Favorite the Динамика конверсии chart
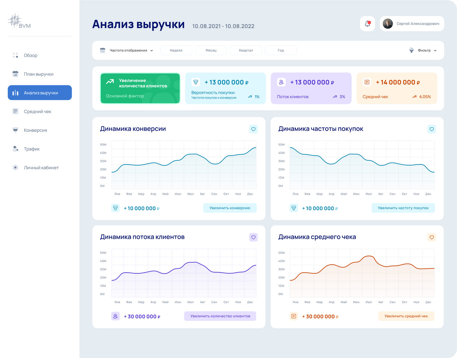The image size is (457, 358). [253, 129]
